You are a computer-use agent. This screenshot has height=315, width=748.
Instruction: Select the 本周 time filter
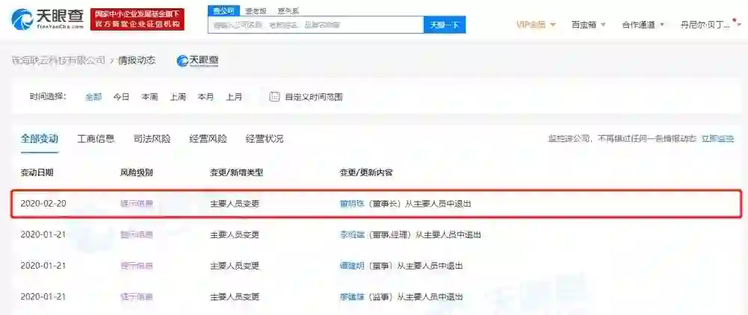tap(149, 97)
